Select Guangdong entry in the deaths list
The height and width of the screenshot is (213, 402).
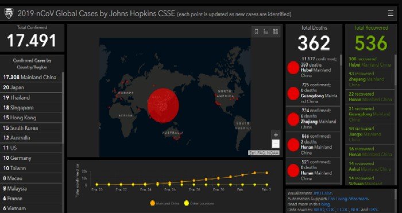pyautogui.click(x=313, y=93)
